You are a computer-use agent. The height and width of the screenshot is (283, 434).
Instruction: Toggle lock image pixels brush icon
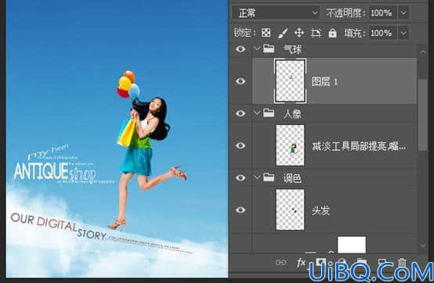point(283,33)
